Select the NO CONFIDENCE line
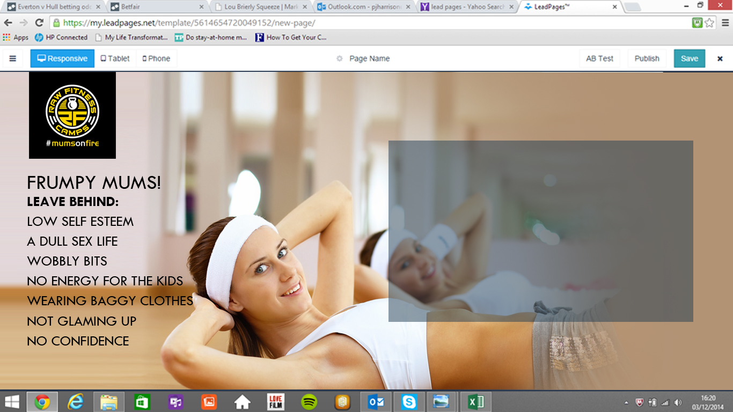The height and width of the screenshot is (412, 733). [x=78, y=341]
